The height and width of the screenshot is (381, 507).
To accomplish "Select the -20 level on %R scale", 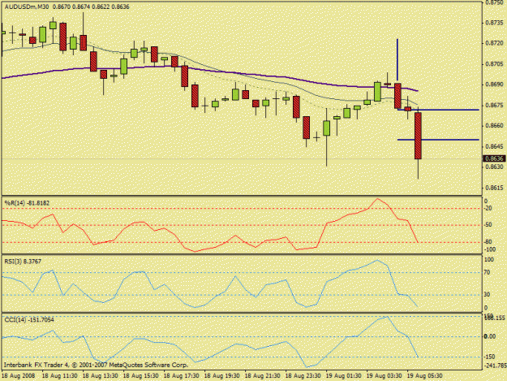I will point(488,209).
